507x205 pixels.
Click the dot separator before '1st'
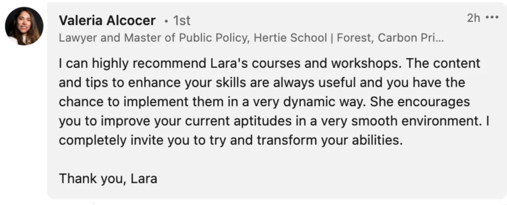[x=166, y=20]
